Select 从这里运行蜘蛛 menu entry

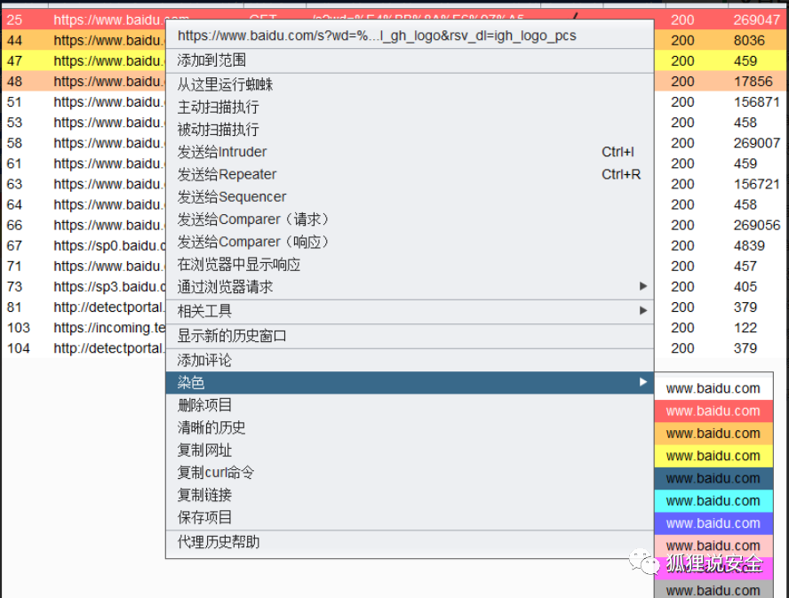[410, 84]
